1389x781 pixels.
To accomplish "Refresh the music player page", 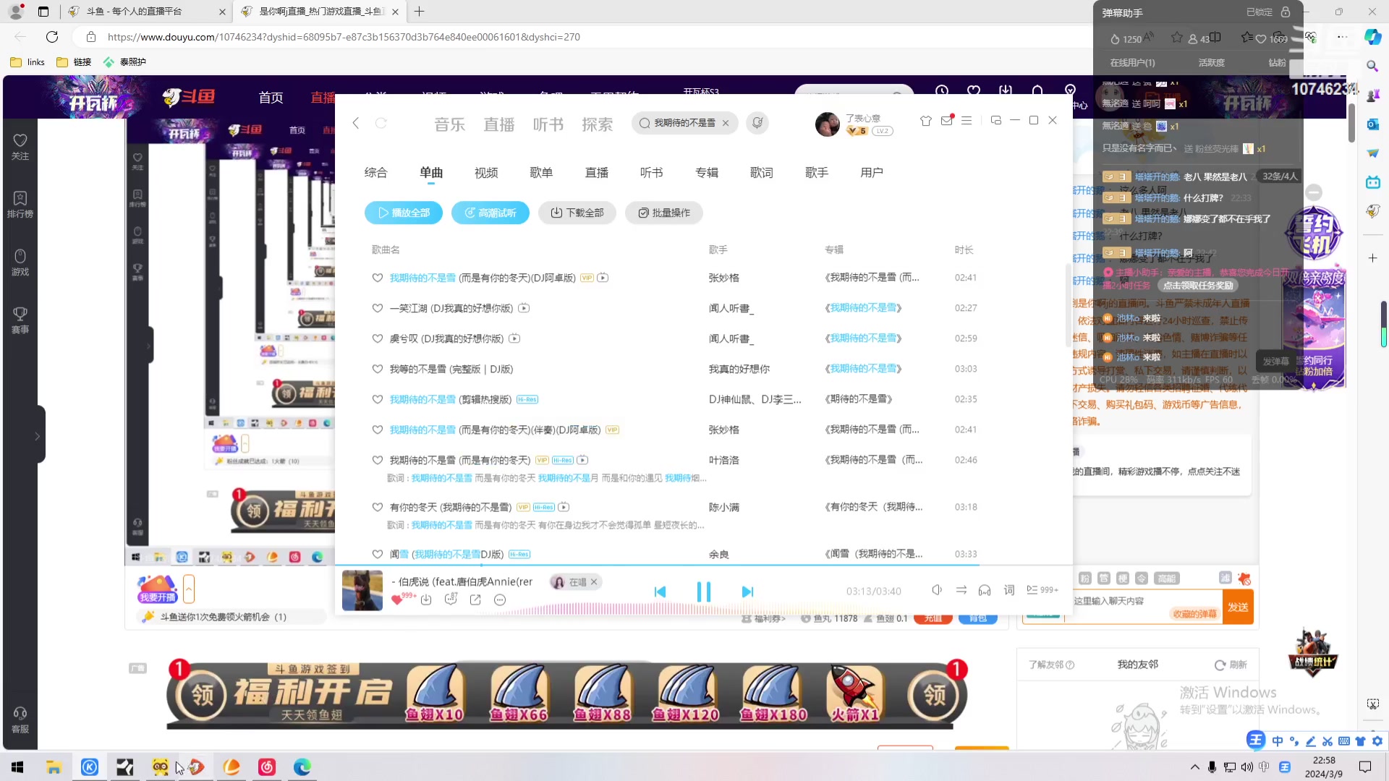I will click(381, 123).
